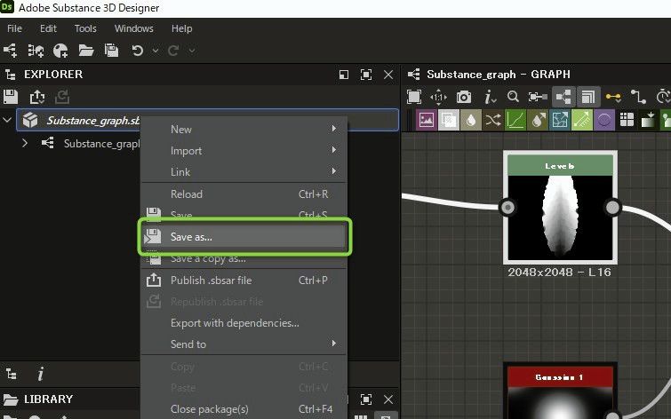Click the new Substance function icon
The image size is (671, 419).
coord(60,51)
